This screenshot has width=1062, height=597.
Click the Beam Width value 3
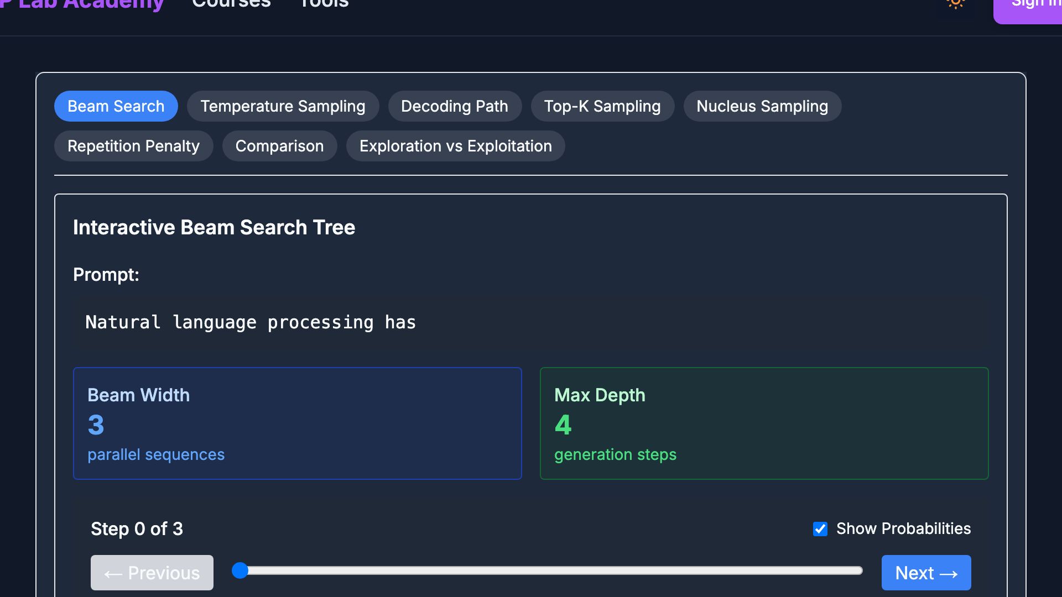(x=96, y=425)
